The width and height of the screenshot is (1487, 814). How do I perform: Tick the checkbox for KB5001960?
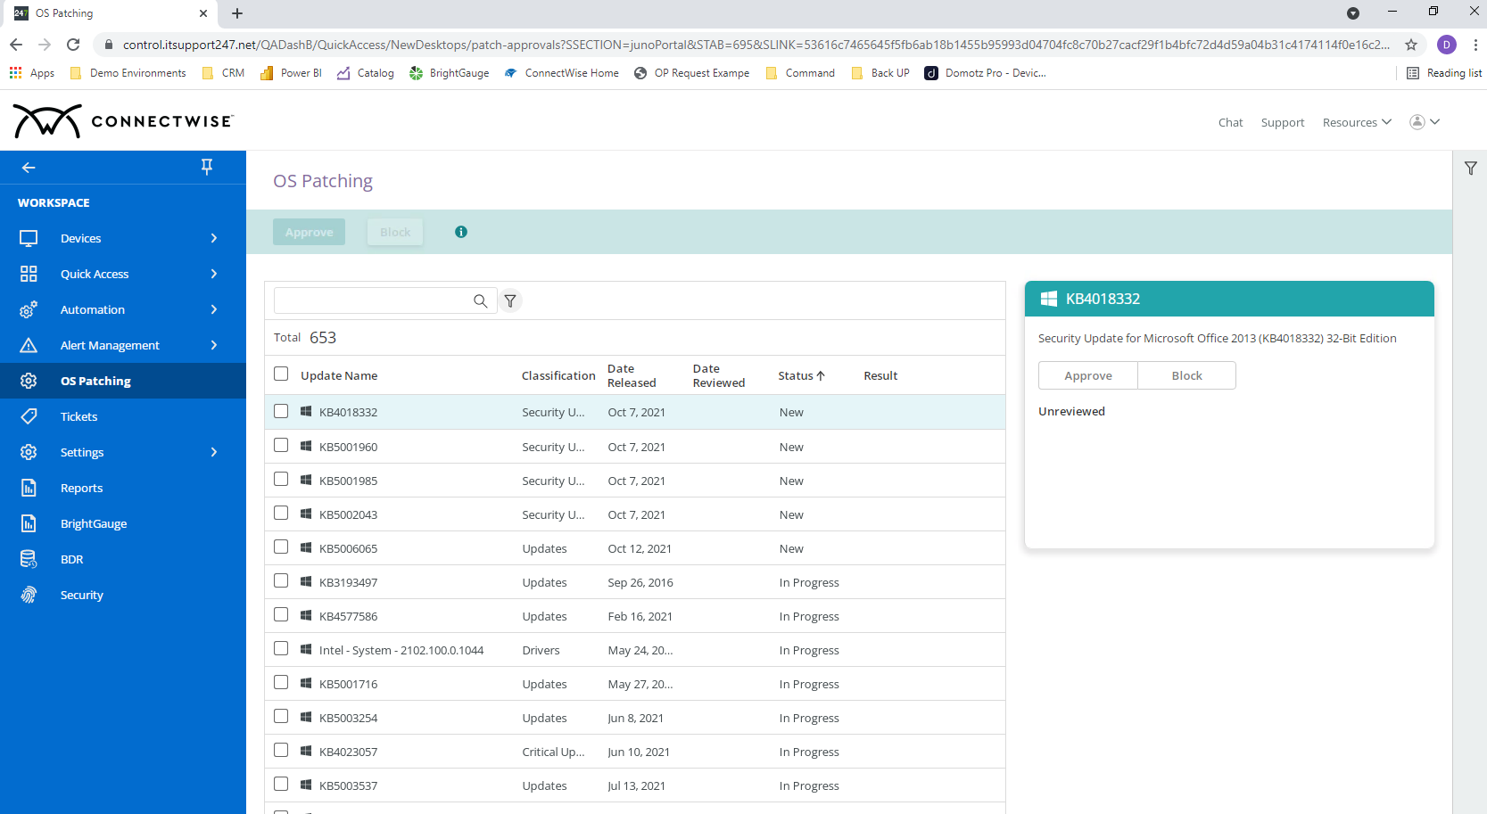point(281,446)
